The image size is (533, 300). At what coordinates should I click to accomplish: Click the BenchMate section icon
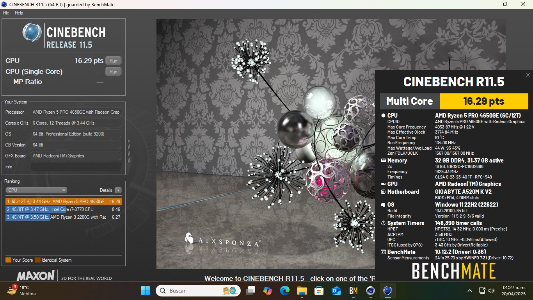coord(383,252)
